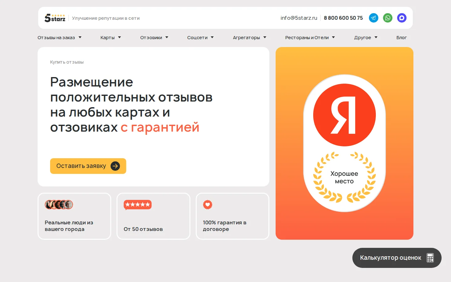The width and height of the screenshot is (451, 282).
Task: Expand the Агрегаторы dropdown arrow
Action: click(x=265, y=37)
